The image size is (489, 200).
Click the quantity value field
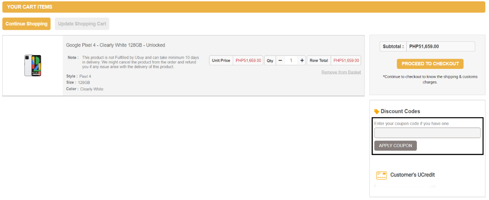pyautogui.click(x=291, y=60)
